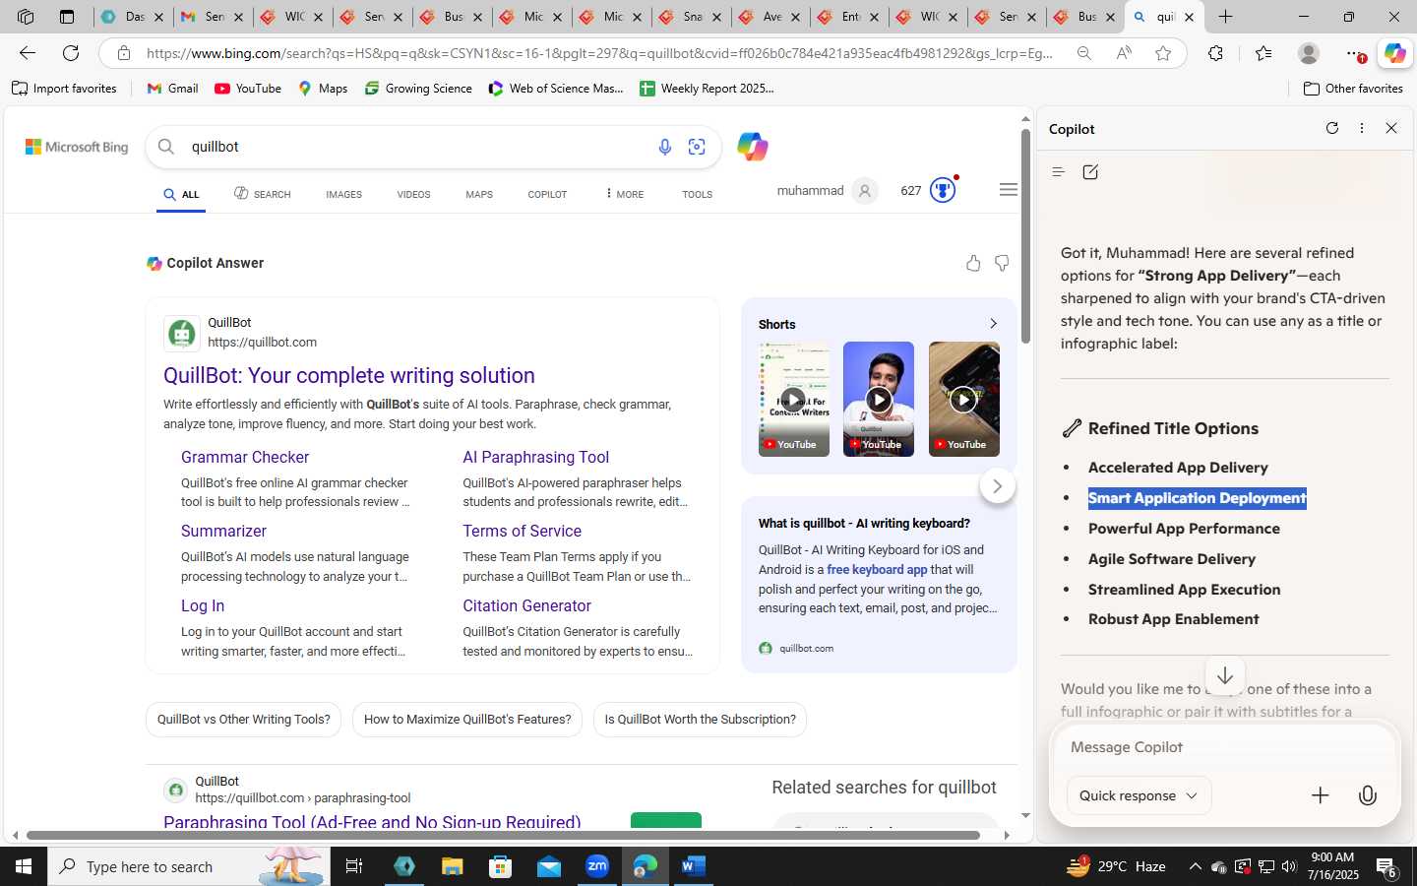This screenshot has width=1417, height=886.
Task: Dislike the Copilot Answer thumbs down
Action: 1002,263
